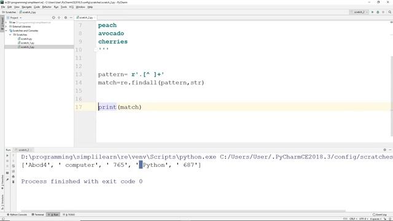
Task: Click the tool-window quick access icon in the bottom-left corner
Action: click(2, 219)
